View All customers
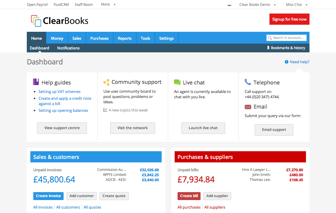 pyautogui.click(x=68, y=207)
